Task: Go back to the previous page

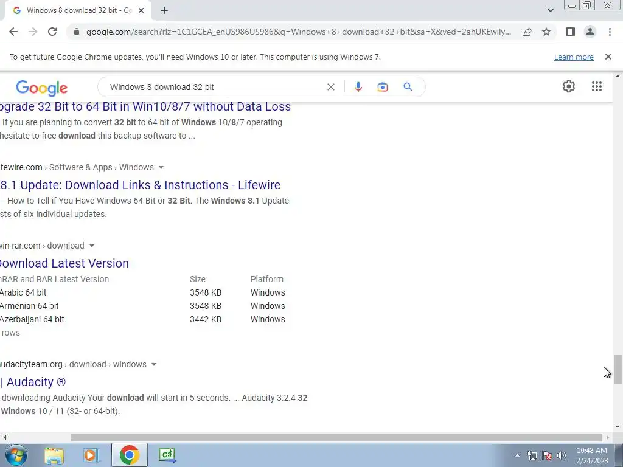Action: [x=13, y=32]
